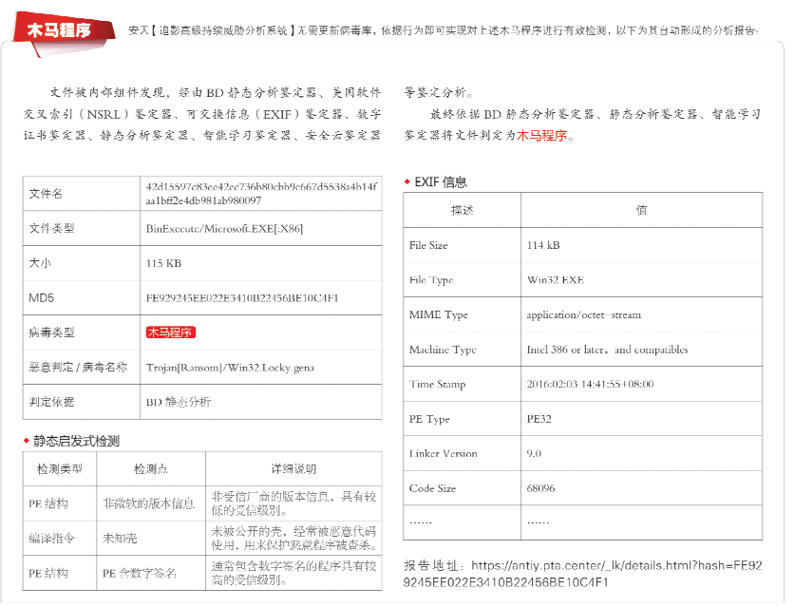Click the 静态启发式检测 section heading
794x607 pixels.
point(76,441)
